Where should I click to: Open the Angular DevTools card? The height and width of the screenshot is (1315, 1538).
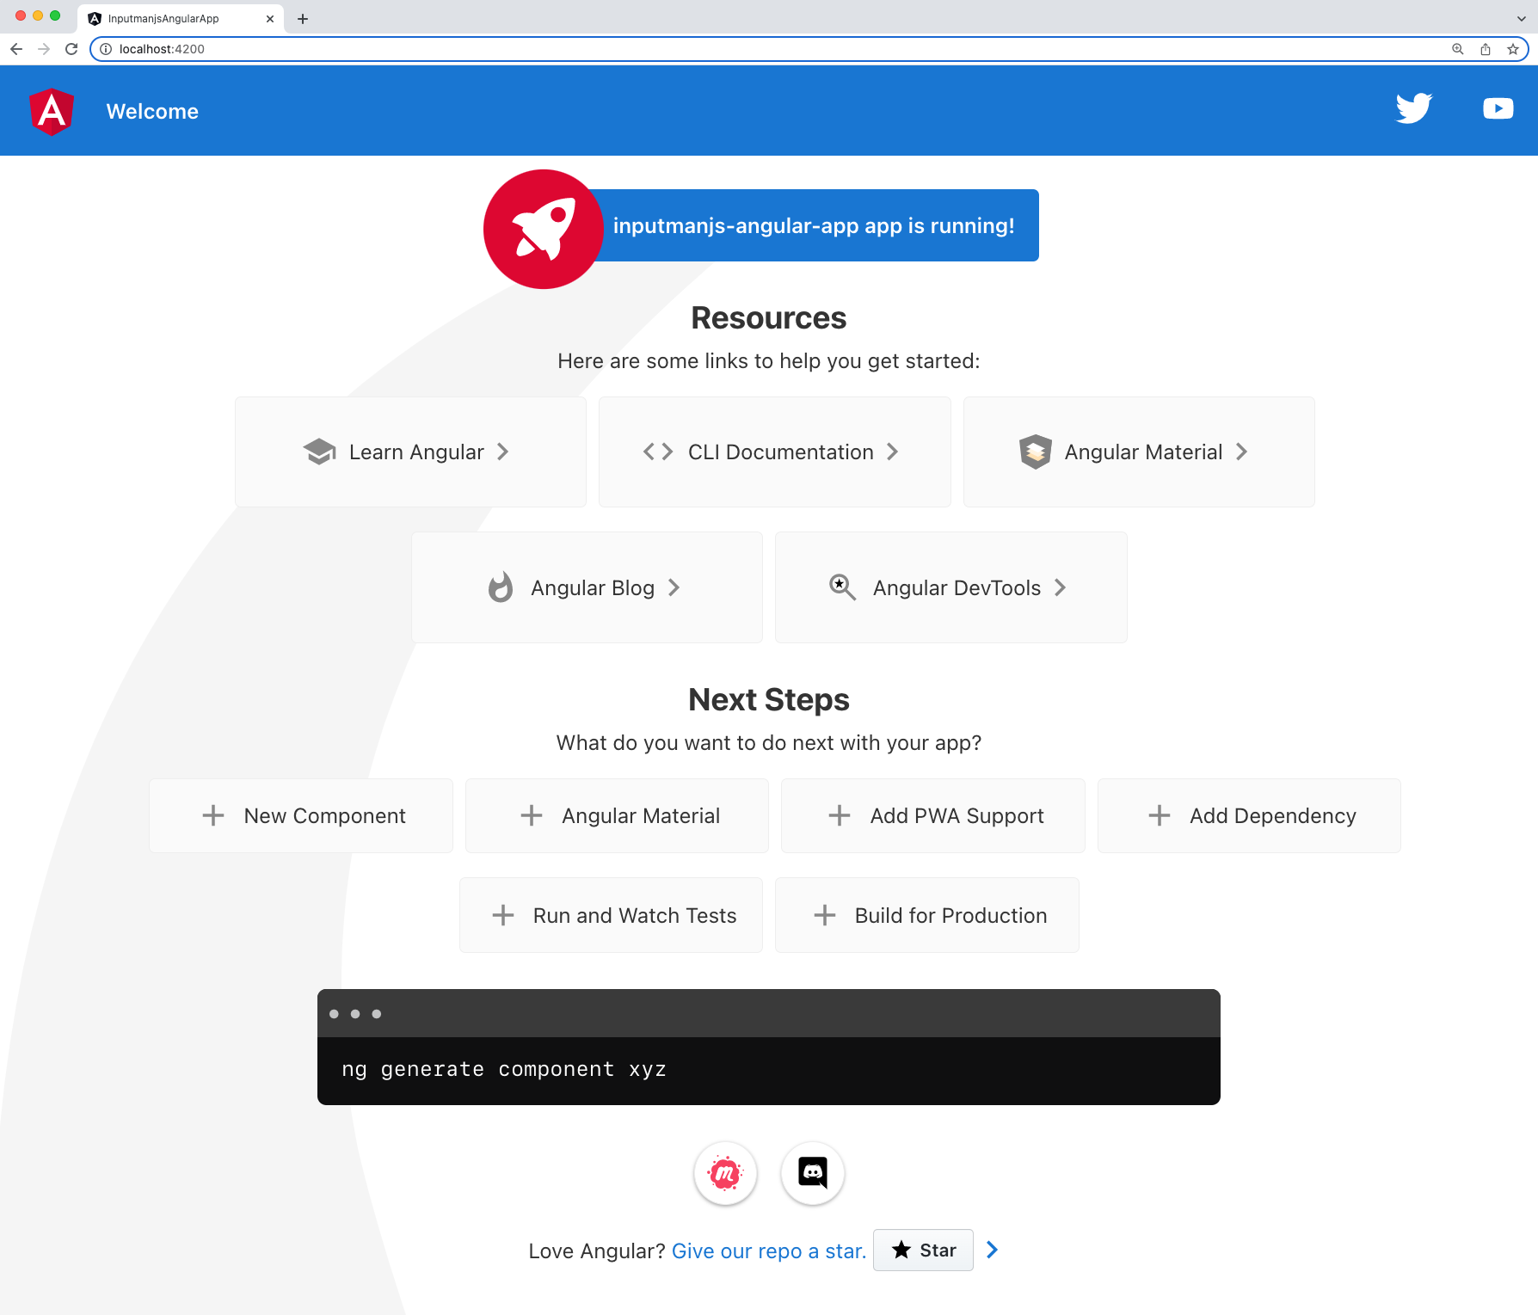[951, 587]
